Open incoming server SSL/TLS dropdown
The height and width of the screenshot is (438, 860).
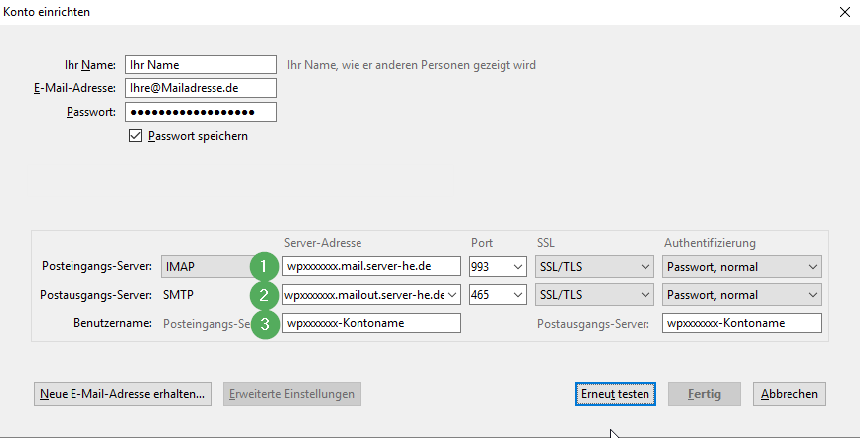(594, 266)
